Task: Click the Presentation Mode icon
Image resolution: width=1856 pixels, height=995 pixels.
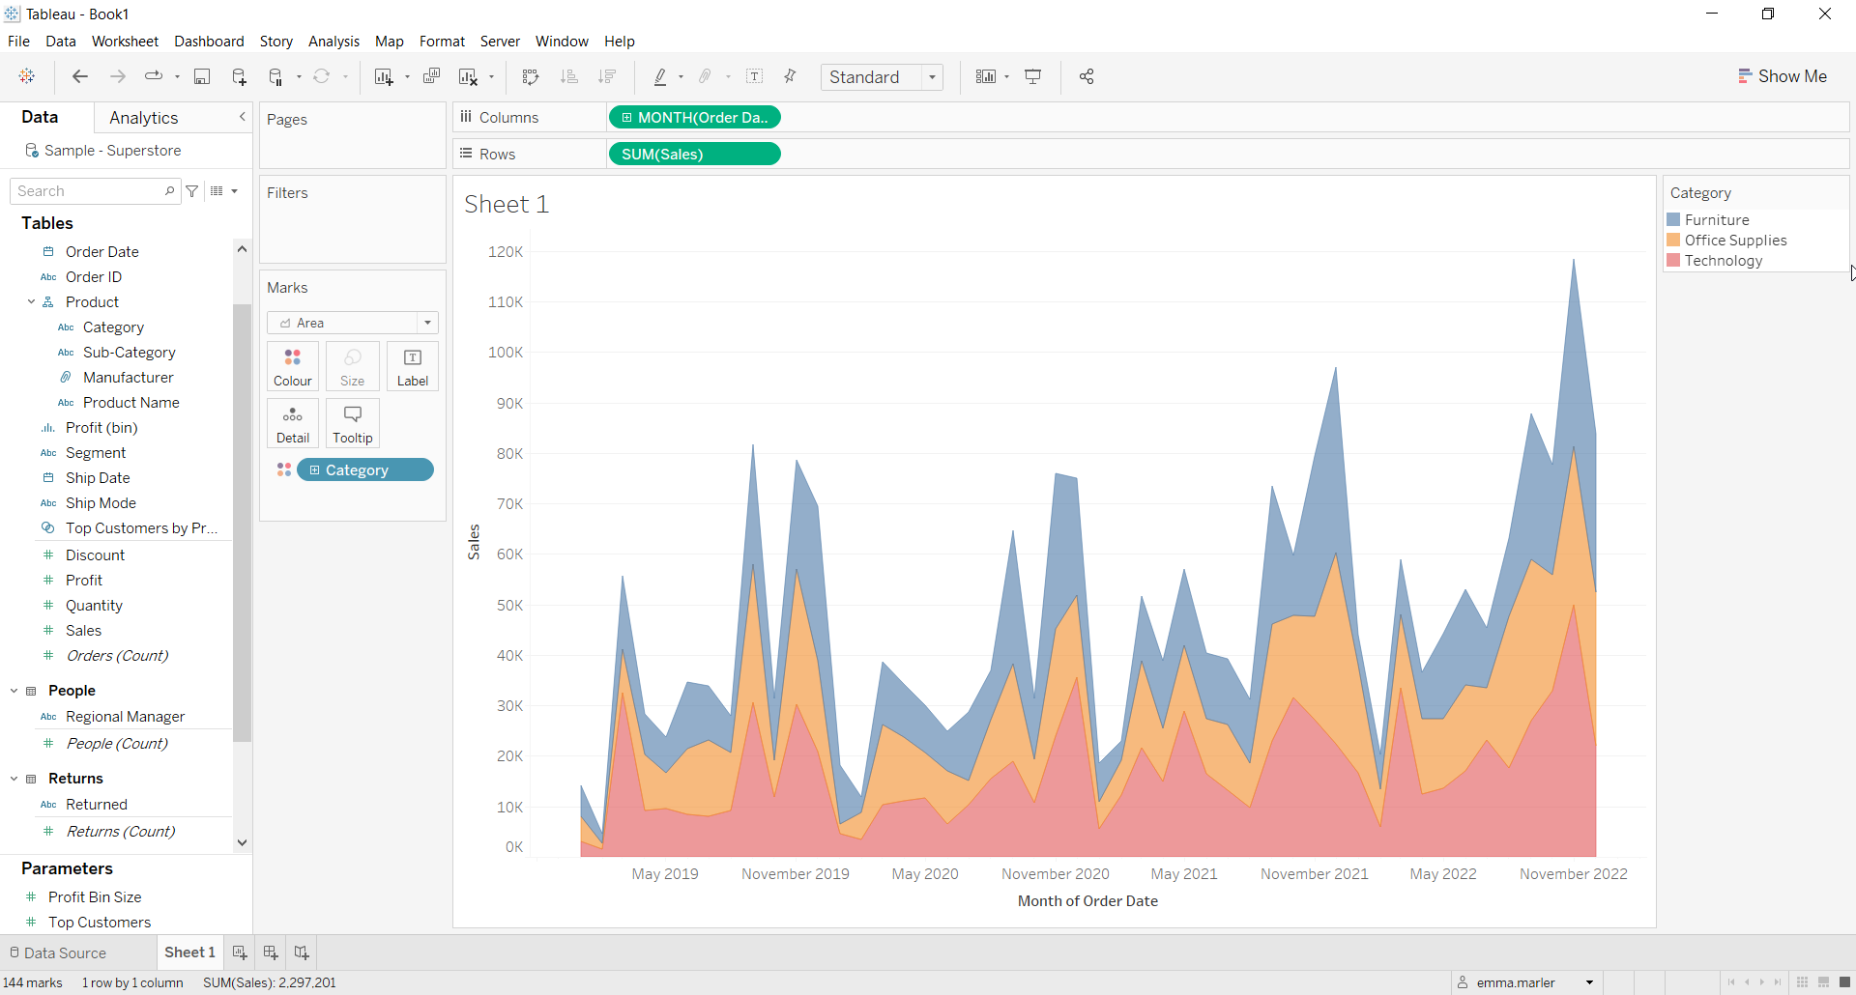Action: [1033, 76]
